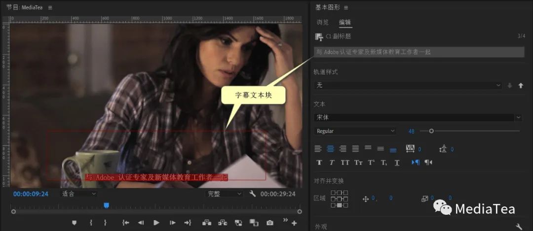Viewport: 533px width, 231px height.
Task: Show more transport buttons via double-chevron
Action: click(x=286, y=220)
